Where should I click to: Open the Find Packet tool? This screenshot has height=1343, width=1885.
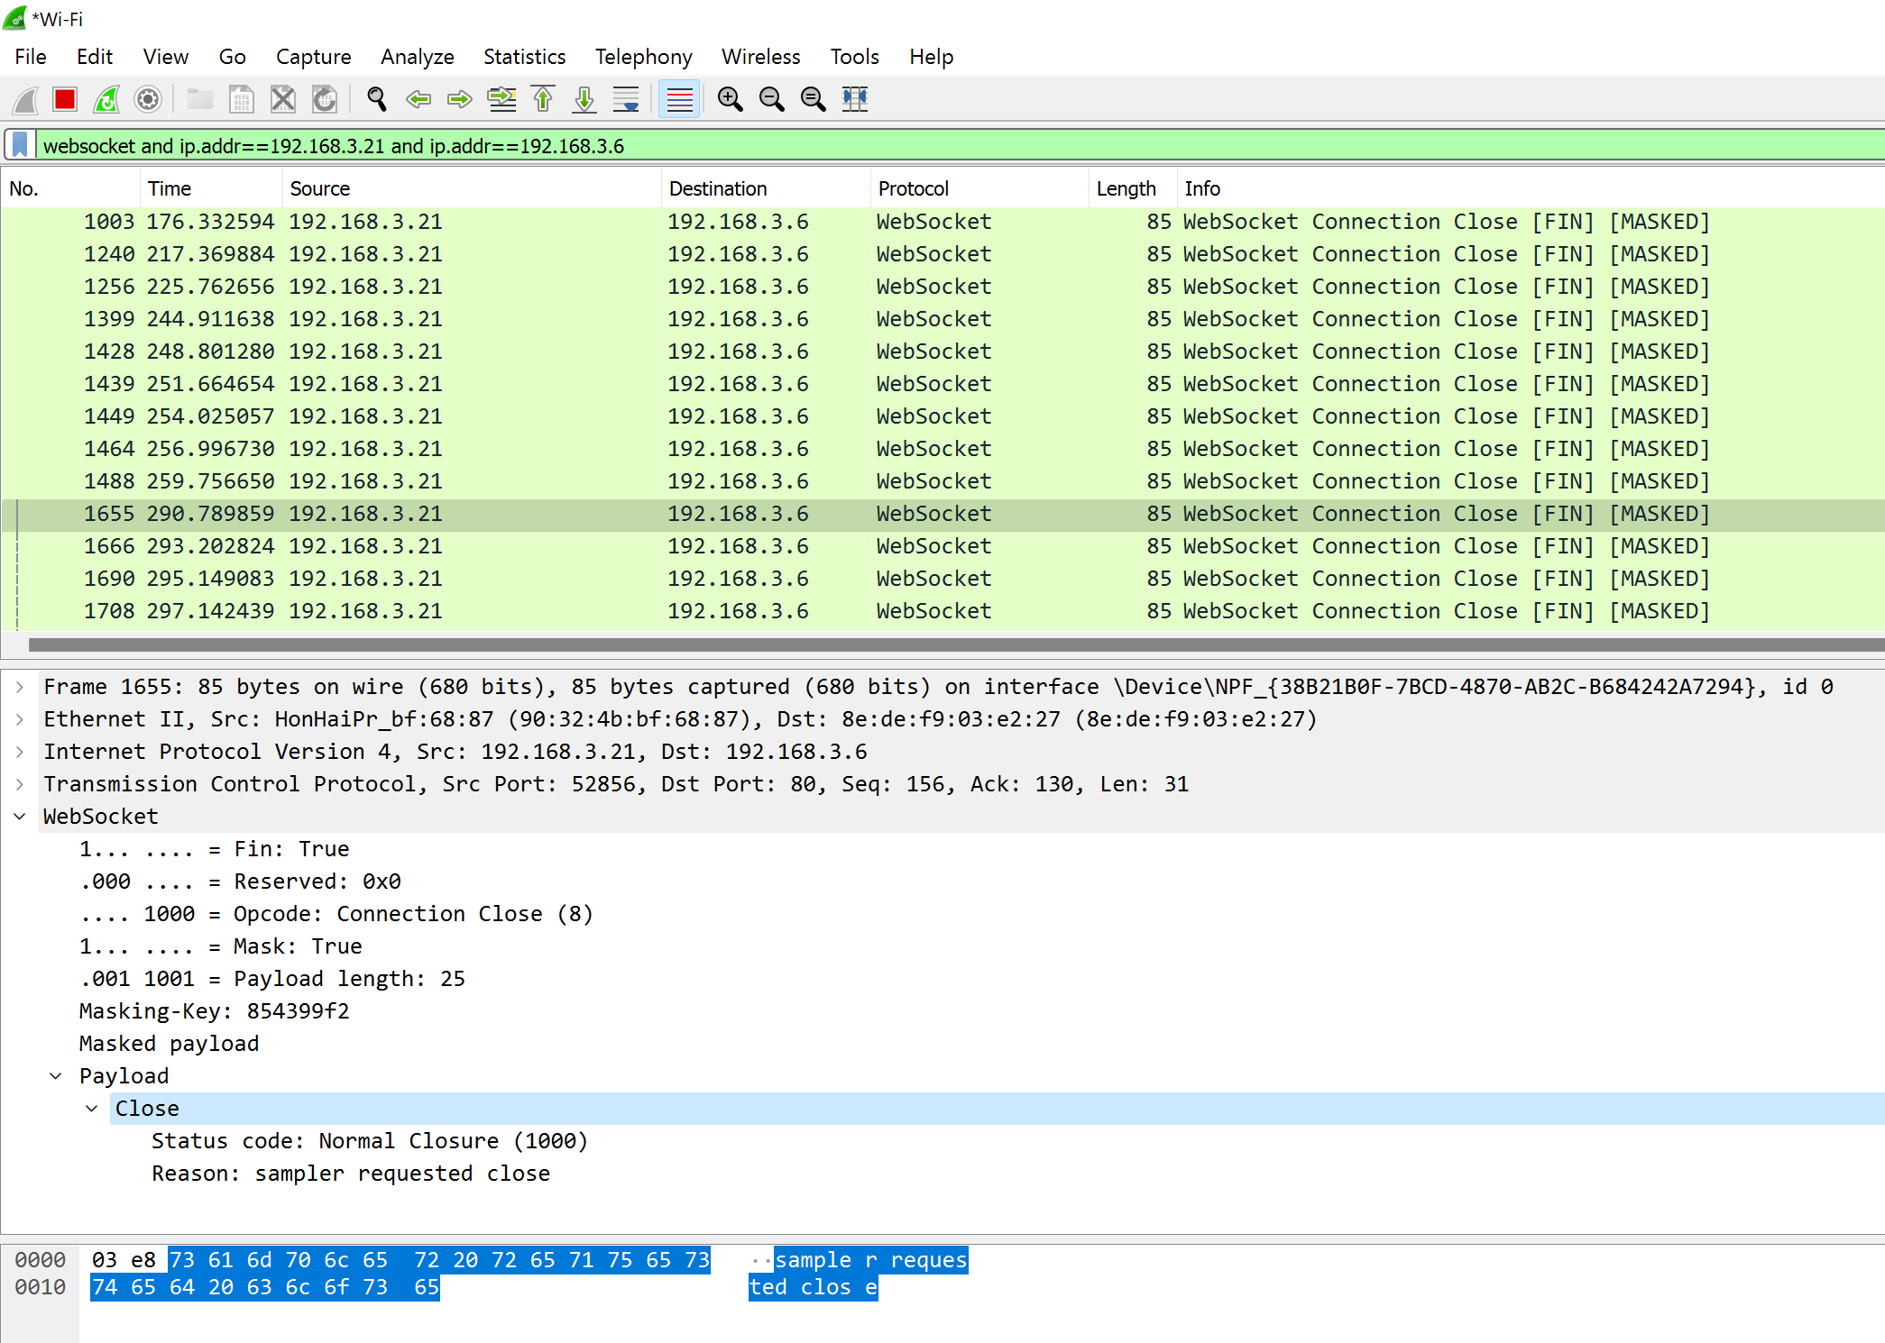[x=376, y=99]
